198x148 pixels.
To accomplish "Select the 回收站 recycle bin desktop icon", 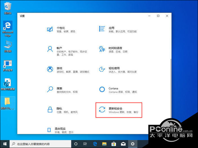I will coord(8,8).
